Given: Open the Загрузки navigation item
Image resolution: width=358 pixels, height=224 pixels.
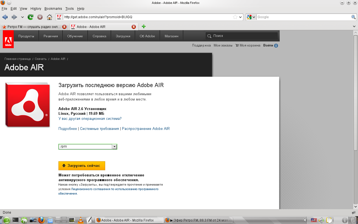Looking at the screenshot, I should point(123,36).
